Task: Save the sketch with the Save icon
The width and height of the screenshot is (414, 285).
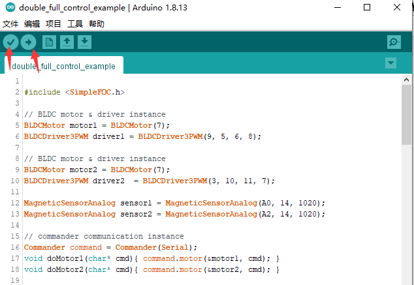Action: click(84, 42)
